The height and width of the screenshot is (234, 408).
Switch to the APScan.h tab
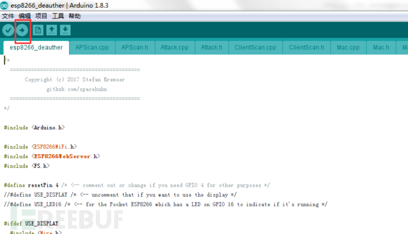click(x=135, y=47)
